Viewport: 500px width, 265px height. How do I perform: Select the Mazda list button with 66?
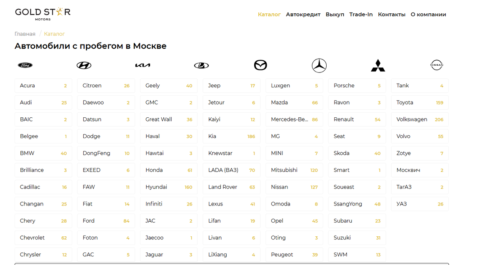[294, 102]
